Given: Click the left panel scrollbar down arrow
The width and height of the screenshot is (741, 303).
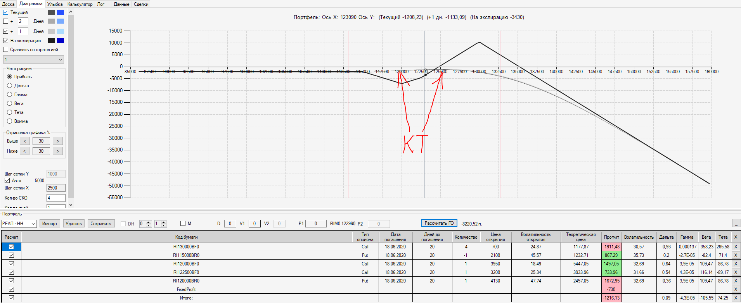Looking at the screenshot, I should 71,205.
